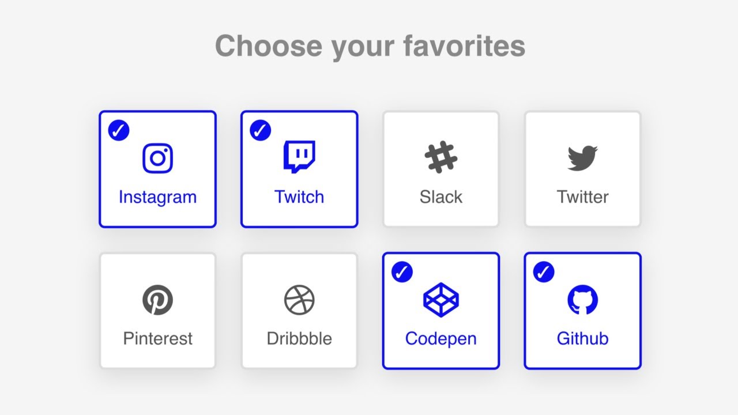Uncheck the Codepen checkmark badge
Screen dimensions: 738x415
(x=402, y=272)
